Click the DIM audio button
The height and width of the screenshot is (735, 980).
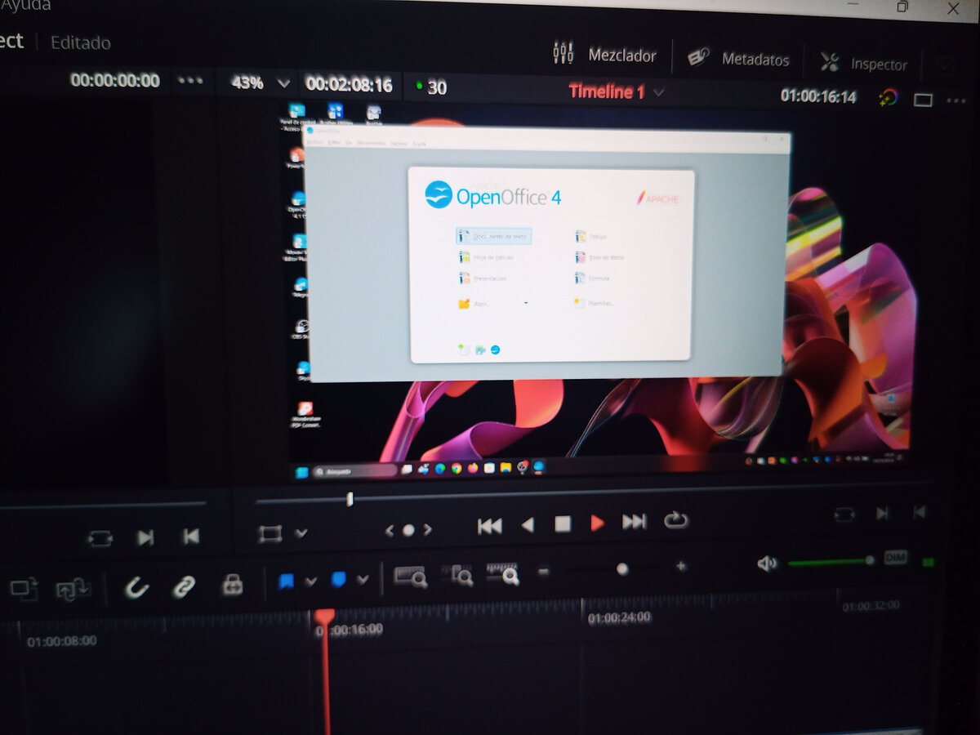point(896,558)
